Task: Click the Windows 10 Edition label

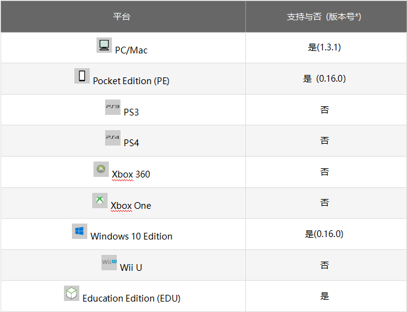Action: (132, 236)
